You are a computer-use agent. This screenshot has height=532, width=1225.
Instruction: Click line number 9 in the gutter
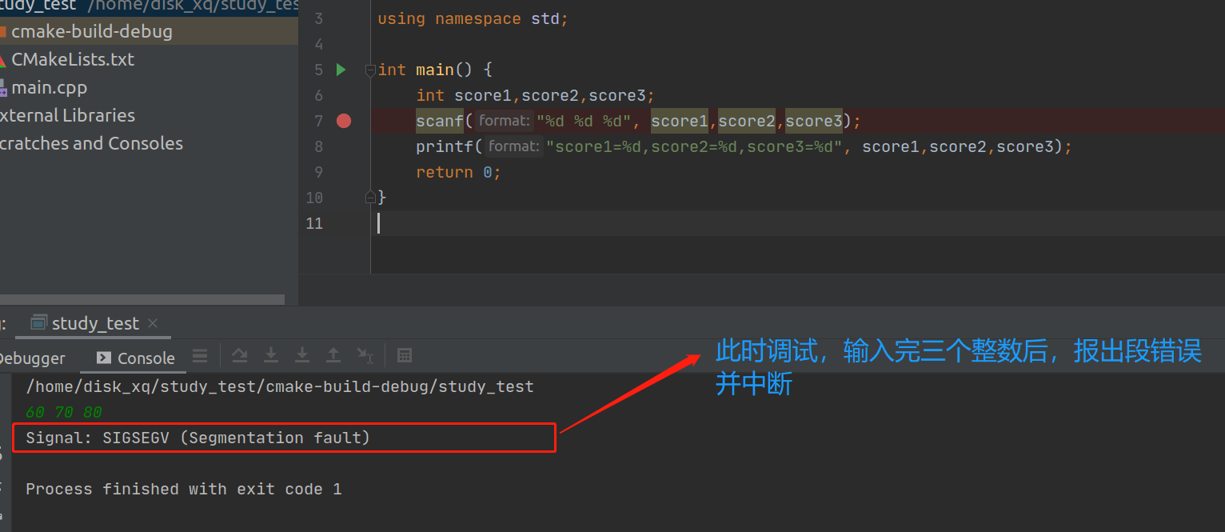pyautogui.click(x=319, y=172)
